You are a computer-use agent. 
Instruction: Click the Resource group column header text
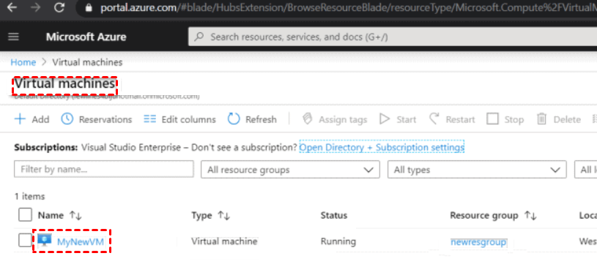coord(484,216)
